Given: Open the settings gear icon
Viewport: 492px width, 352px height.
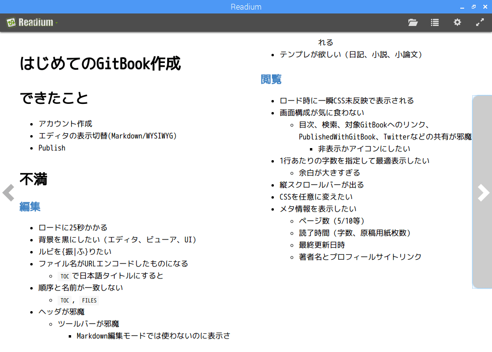Looking at the screenshot, I should pyautogui.click(x=457, y=22).
